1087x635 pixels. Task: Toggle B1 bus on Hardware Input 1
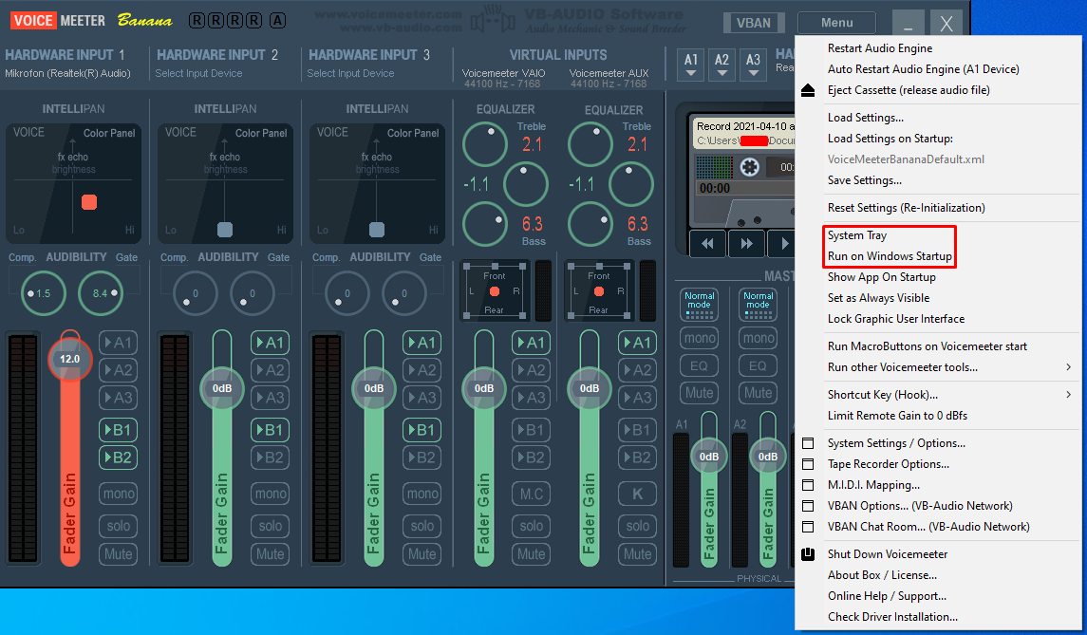[x=118, y=430]
